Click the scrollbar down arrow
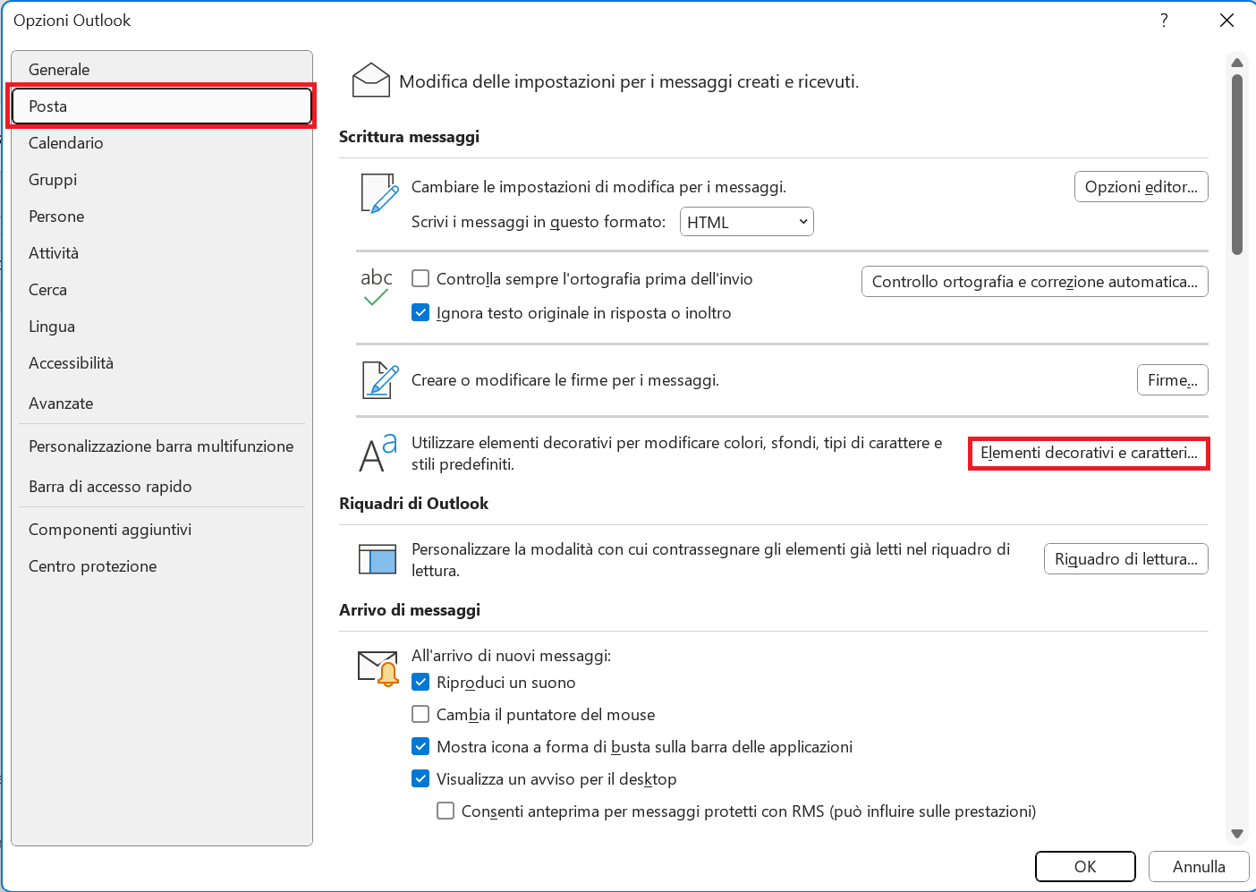Image resolution: width=1256 pixels, height=892 pixels. click(x=1237, y=833)
